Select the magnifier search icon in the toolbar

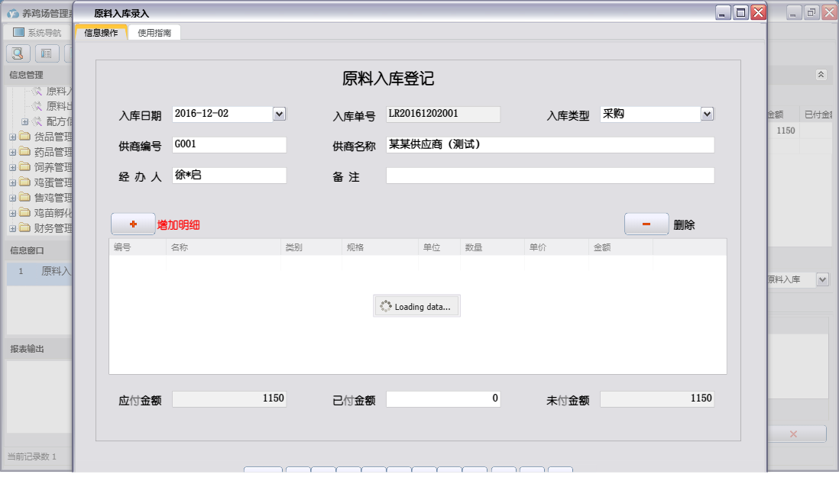17,53
